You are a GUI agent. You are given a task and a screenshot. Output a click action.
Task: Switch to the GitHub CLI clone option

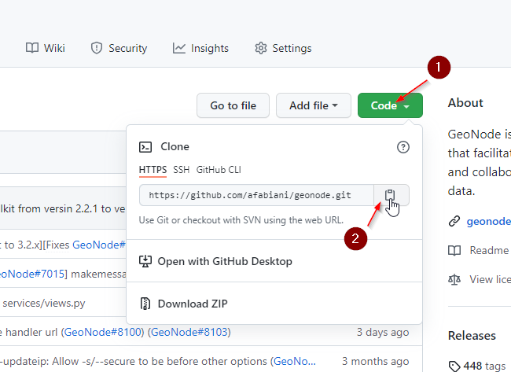pos(219,170)
